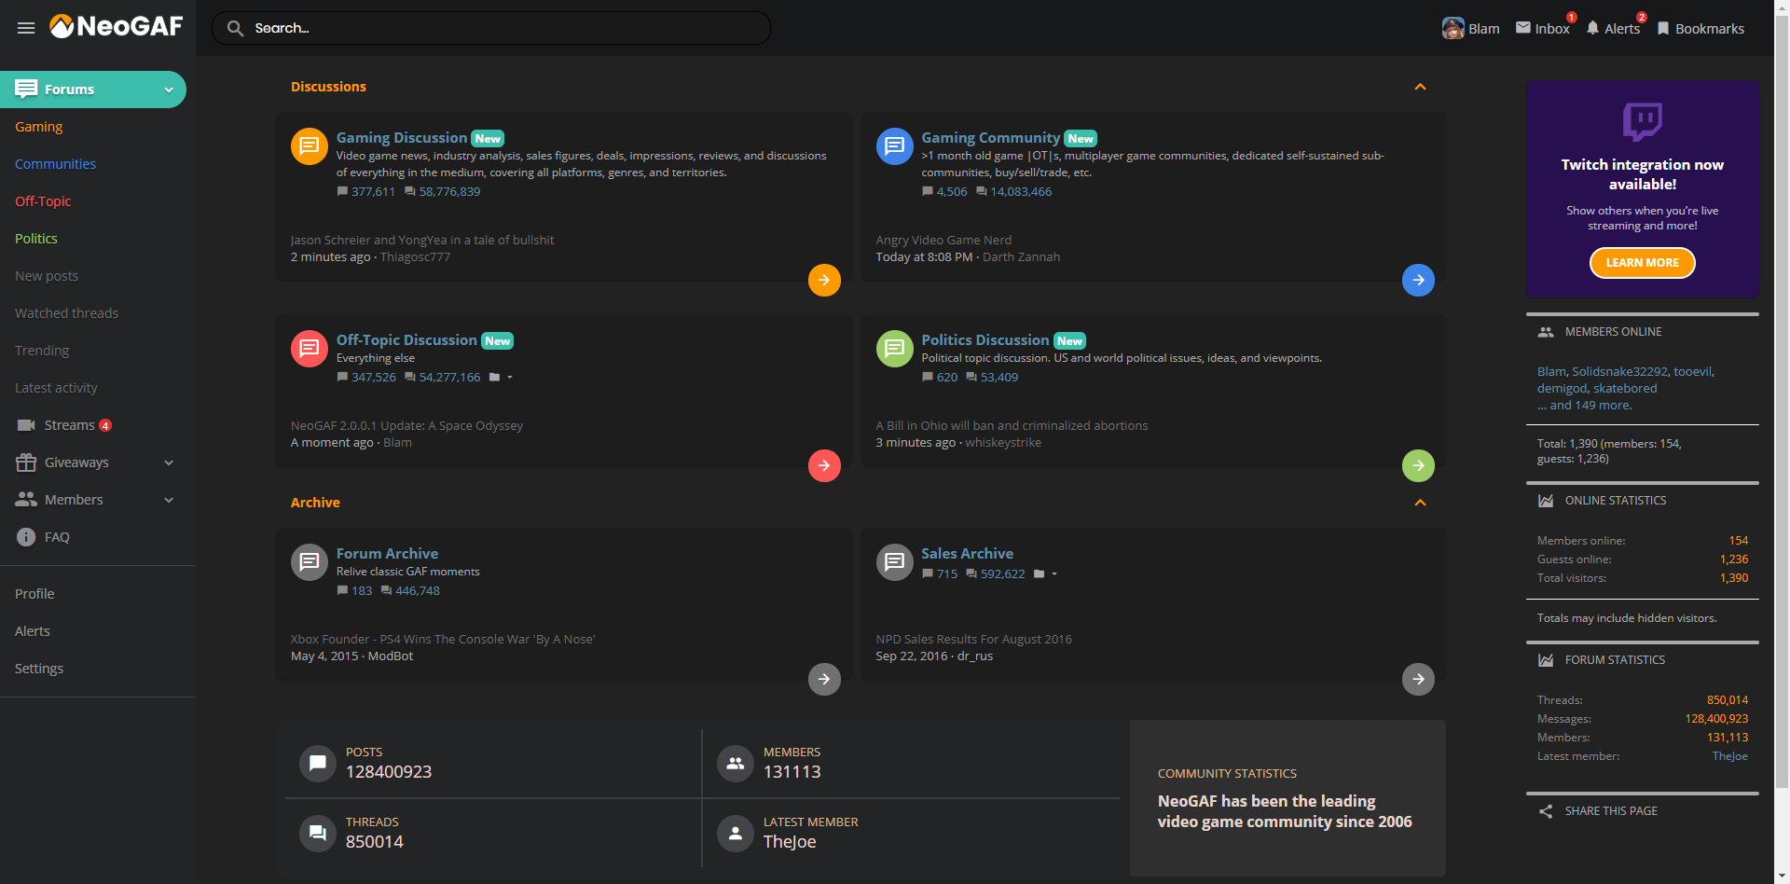Screen dimensions: 1790x884
Task: Click into the Search field
Action: tap(503, 28)
